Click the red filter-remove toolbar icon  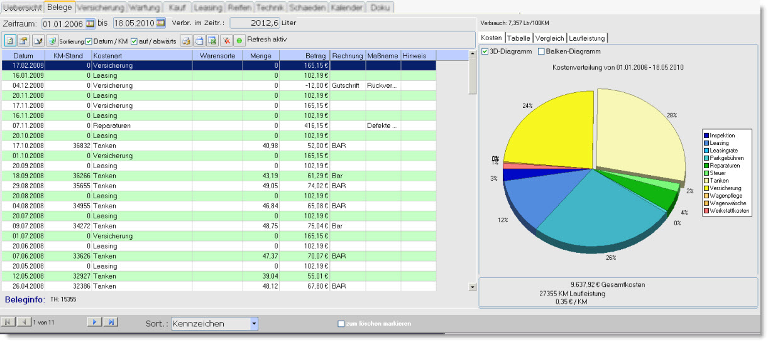[x=226, y=40]
